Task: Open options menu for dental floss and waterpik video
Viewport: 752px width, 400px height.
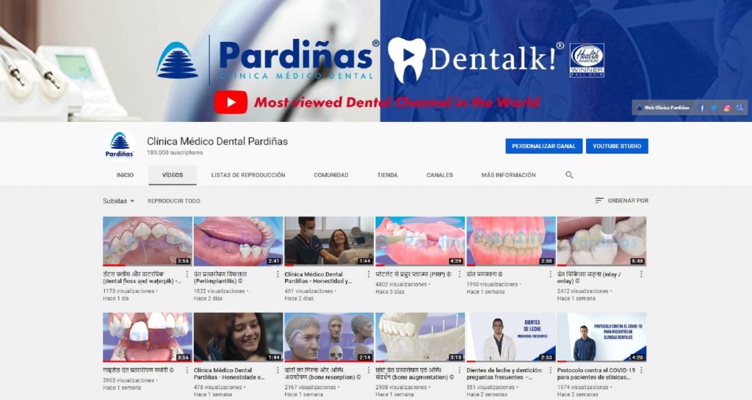Action: tap(187, 274)
